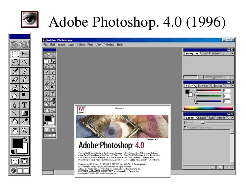Click the Zoom magnifier in the Photoshop window's toolbox
This screenshot has height=184, width=246.
(53, 110)
